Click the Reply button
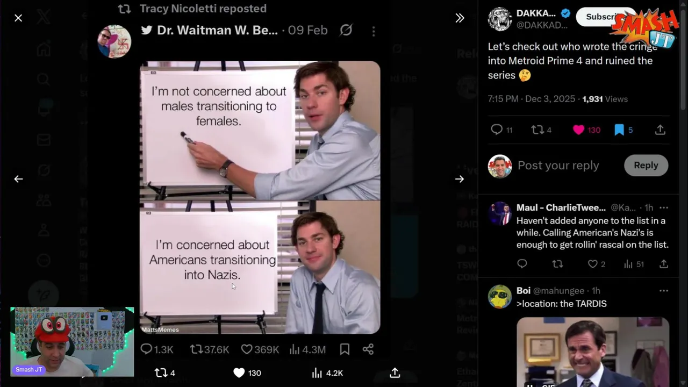The image size is (688, 387). 646,166
